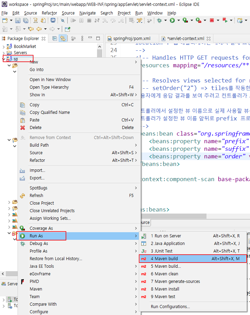
Task: Select the BookMarket project name
Action: pos(25,47)
